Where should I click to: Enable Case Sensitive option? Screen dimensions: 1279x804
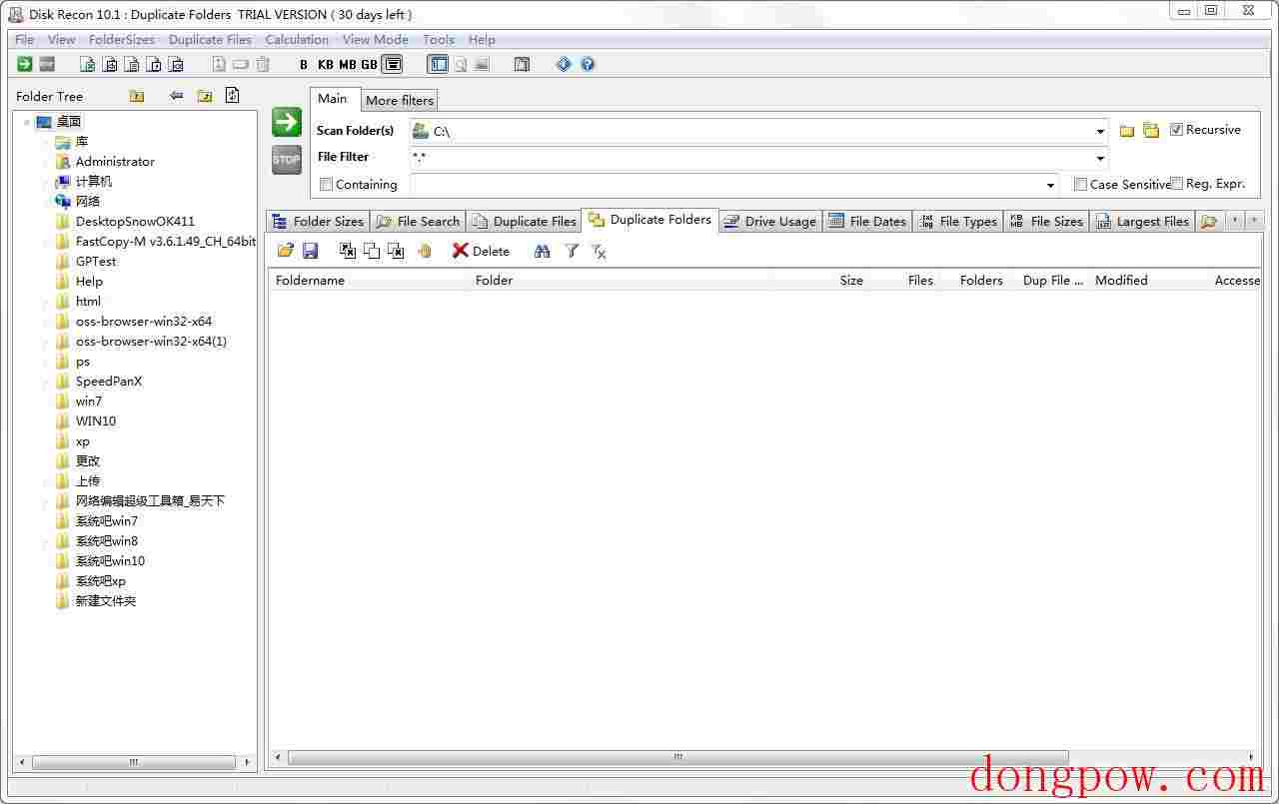[1080, 185]
